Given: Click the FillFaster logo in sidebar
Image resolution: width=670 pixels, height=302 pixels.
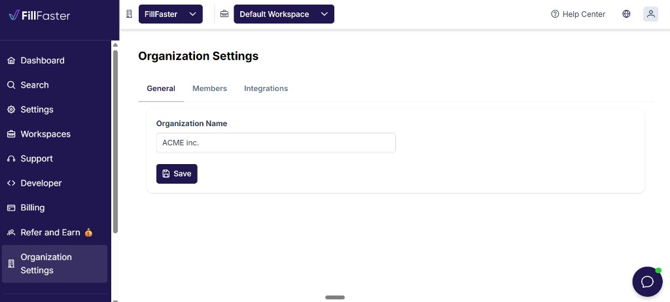Looking at the screenshot, I should [39, 16].
